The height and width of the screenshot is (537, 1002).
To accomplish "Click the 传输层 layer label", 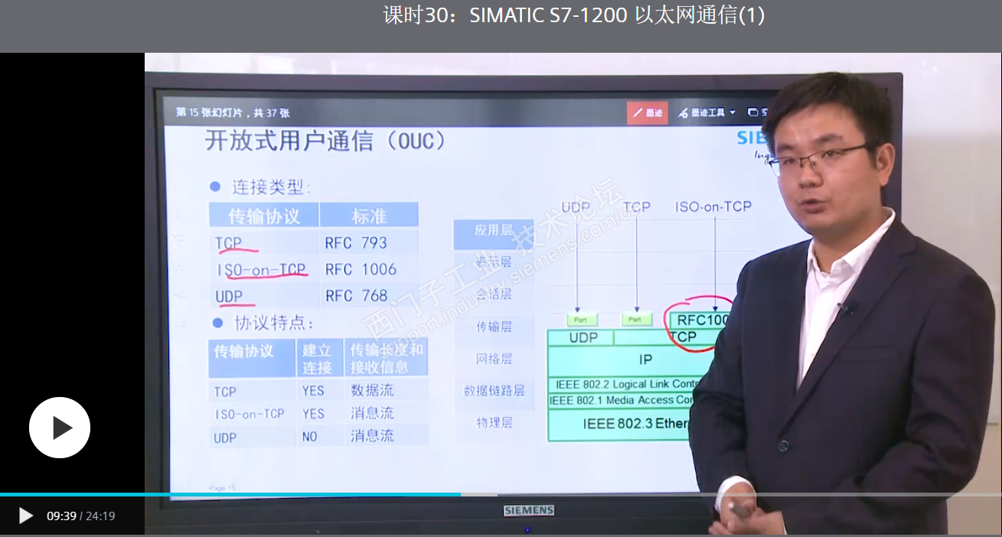I will pyautogui.click(x=494, y=327).
